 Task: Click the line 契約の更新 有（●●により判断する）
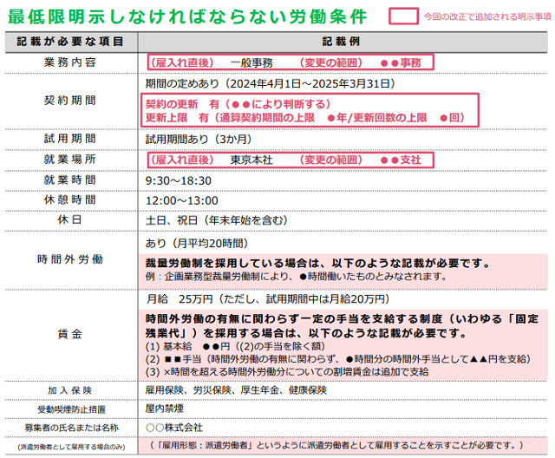click(238, 104)
